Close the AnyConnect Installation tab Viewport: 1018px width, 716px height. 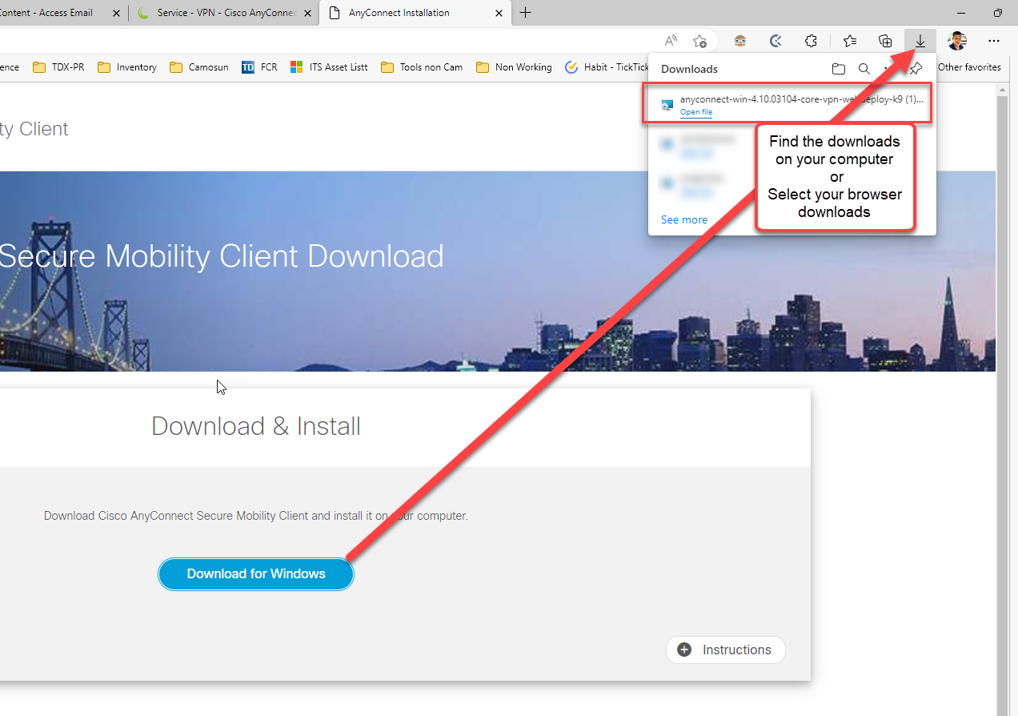499,13
